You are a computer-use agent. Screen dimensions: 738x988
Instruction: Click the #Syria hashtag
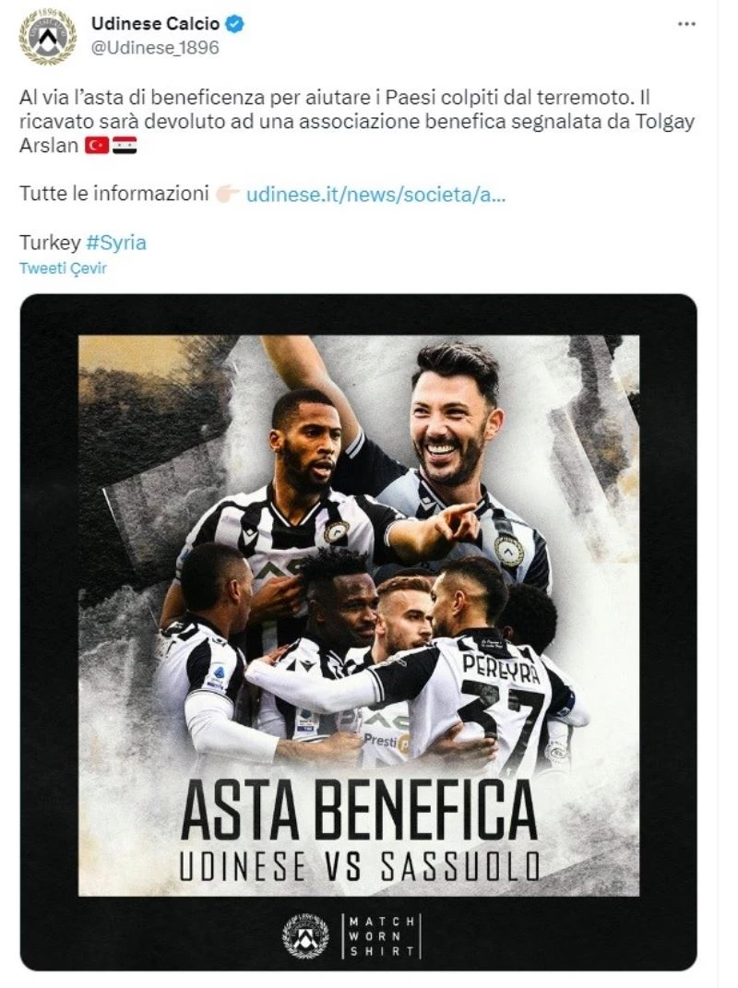(x=116, y=243)
